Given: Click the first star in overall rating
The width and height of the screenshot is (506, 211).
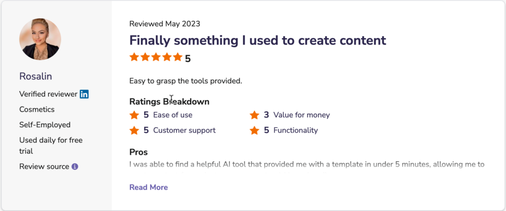Looking at the screenshot, I should click(134, 58).
